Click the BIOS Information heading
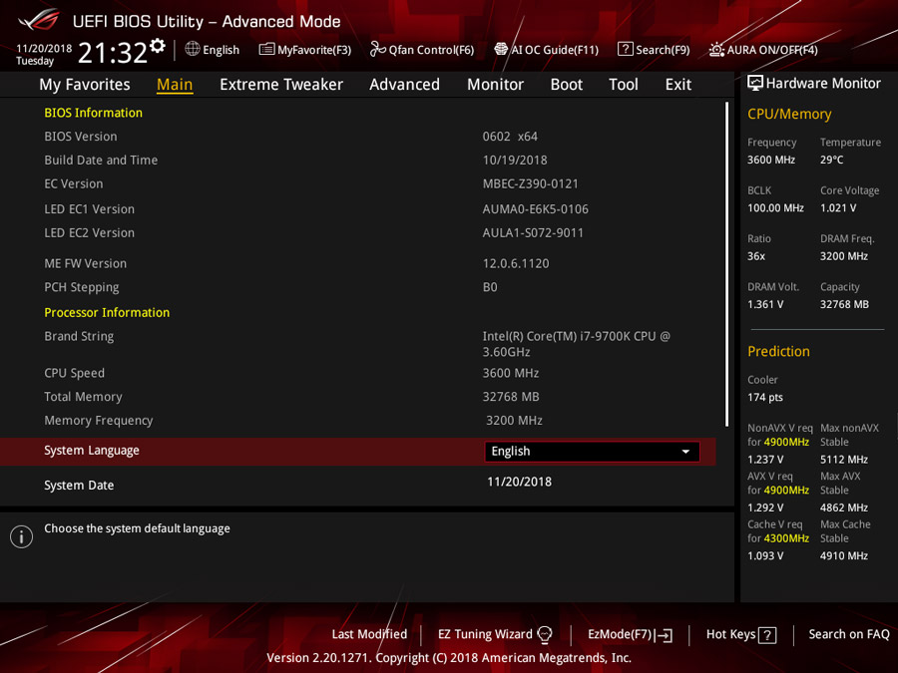 point(94,113)
